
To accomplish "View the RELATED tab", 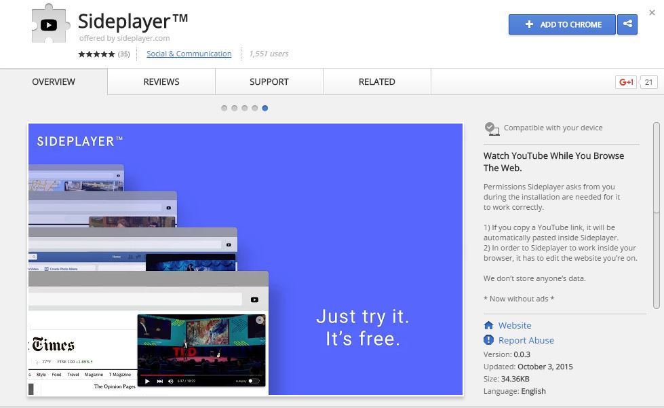I will [x=376, y=81].
